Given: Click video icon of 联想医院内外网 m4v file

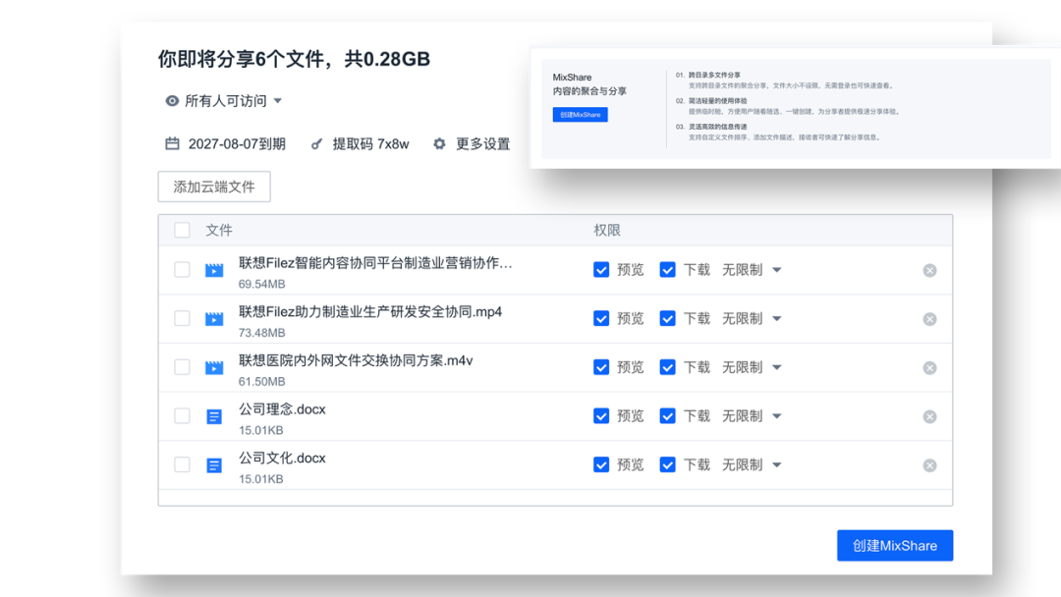Looking at the screenshot, I should pos(214,367).
